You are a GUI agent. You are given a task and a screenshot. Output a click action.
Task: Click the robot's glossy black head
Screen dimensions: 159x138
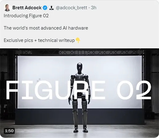(79, 68)
